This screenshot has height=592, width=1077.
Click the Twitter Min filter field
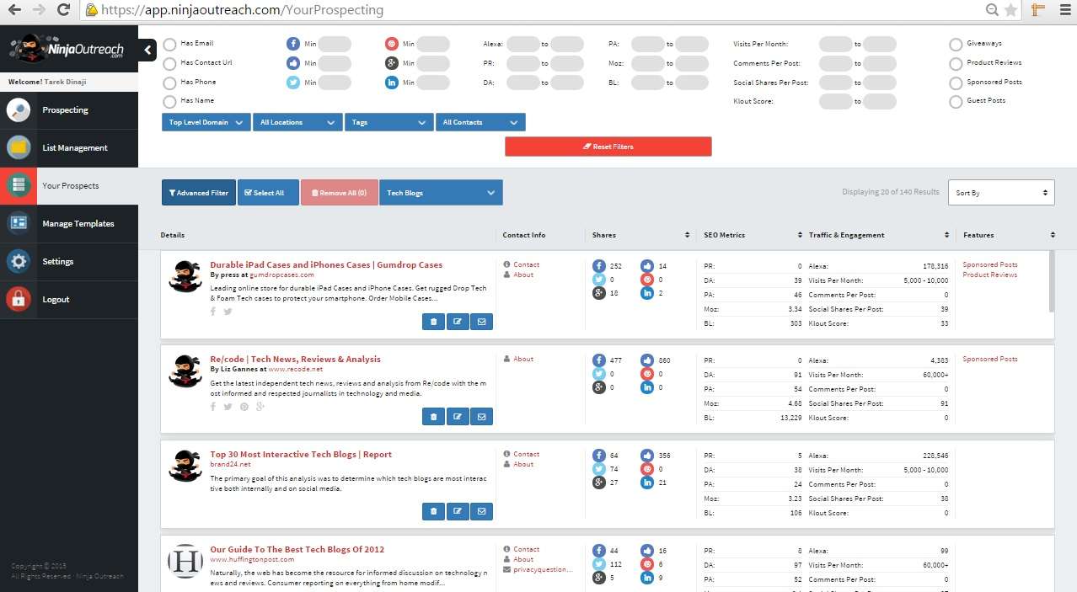[x=335, y=83]
